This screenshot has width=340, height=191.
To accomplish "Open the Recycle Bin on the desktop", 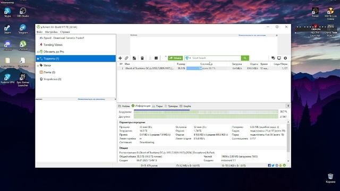I will [x=330, y=178].
